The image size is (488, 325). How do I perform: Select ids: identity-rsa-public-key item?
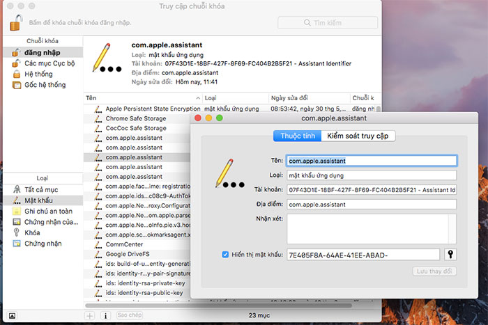(137, 293)
